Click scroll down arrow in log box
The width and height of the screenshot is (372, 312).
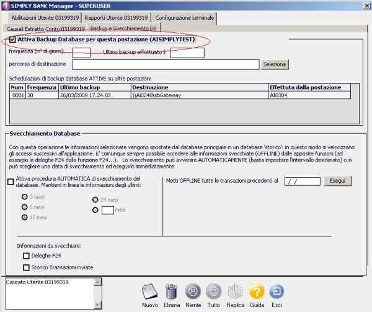[97, 305]
